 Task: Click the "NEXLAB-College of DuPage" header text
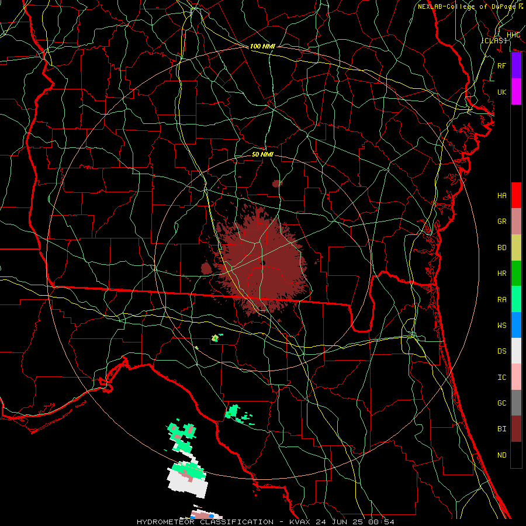coord(468,6)
